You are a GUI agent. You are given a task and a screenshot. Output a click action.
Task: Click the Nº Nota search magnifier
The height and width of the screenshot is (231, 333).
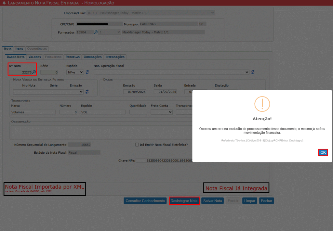click(34, 72)
